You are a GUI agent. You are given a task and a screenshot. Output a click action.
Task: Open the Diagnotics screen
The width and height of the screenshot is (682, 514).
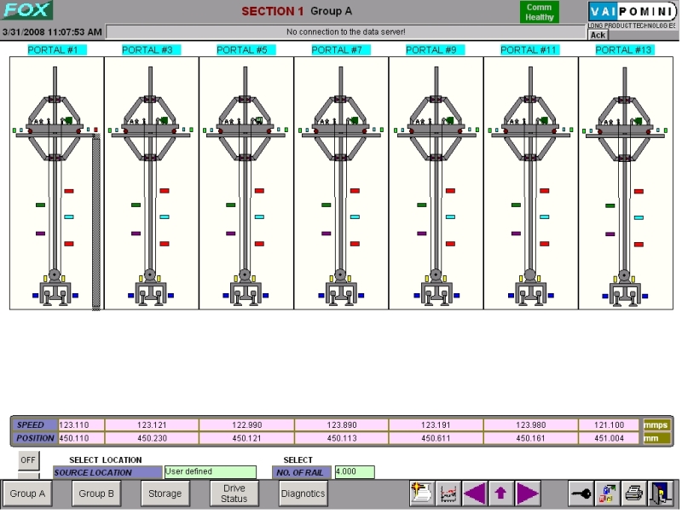click(x=303, y=494)
